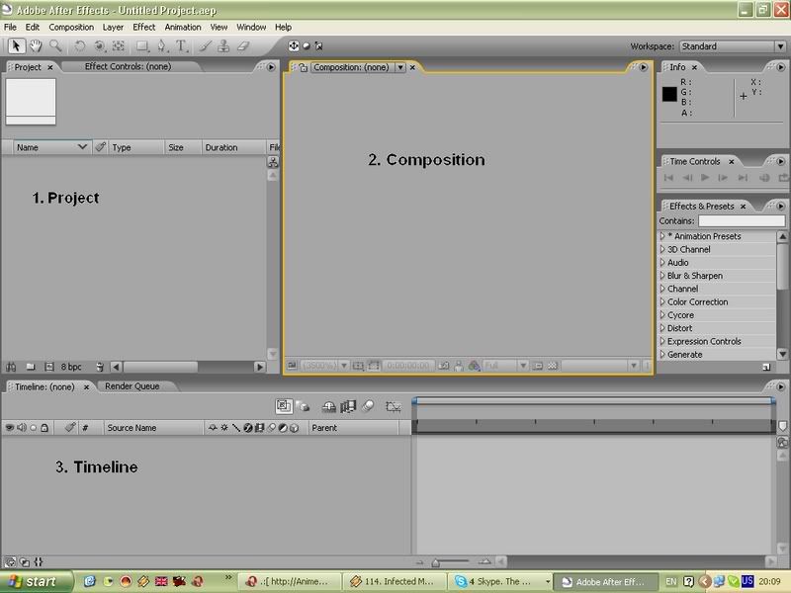Open the Workspace Standard dropdown
Viewport: 791px width, 593px height.
[732, 46]
